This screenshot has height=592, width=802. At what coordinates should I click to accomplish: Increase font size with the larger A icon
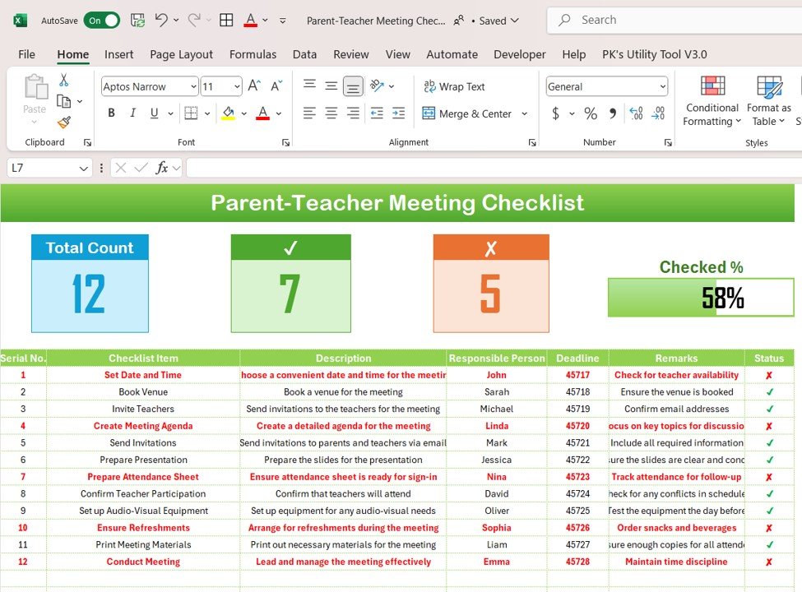(254, 86)
